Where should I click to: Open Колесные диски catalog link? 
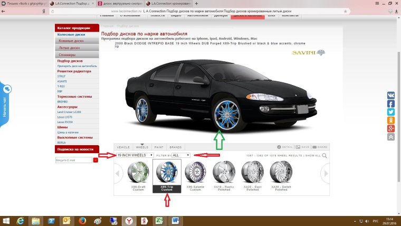tap(71, 34)
